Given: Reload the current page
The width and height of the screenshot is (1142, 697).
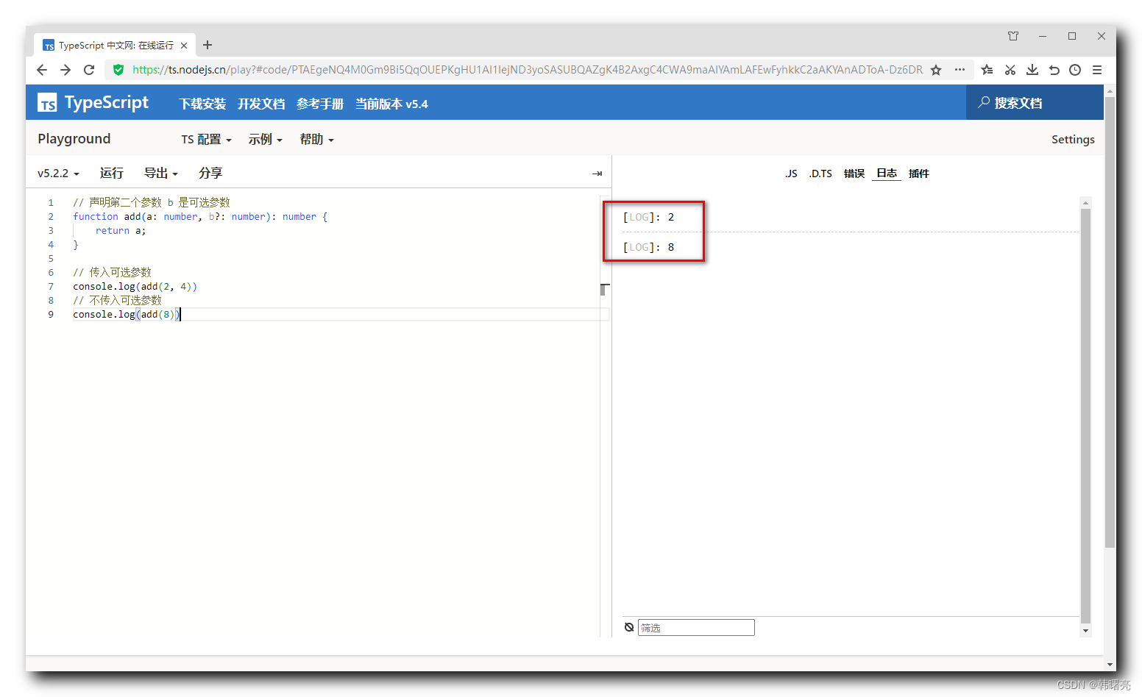Looking at the screenshot, I should [x=89, y=70].
